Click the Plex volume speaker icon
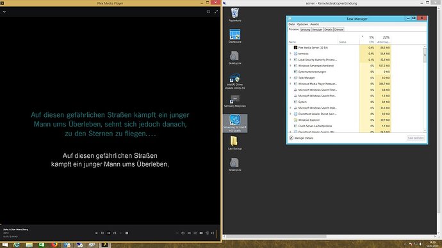This screenshot has width=442, height=248. point(213,233)
